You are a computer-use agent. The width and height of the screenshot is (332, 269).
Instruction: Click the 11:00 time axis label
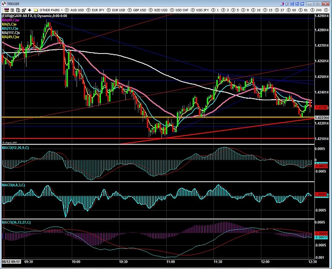coord(171,262)
